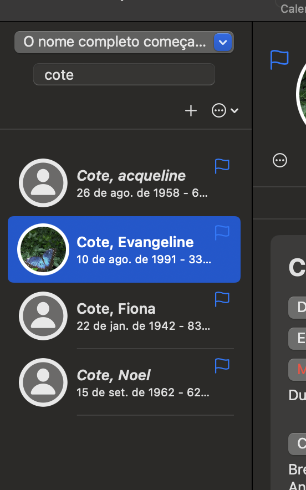Click the large flag in detail pane
The height and width of the screenshot is (490, 306).
tap(279, 59)
